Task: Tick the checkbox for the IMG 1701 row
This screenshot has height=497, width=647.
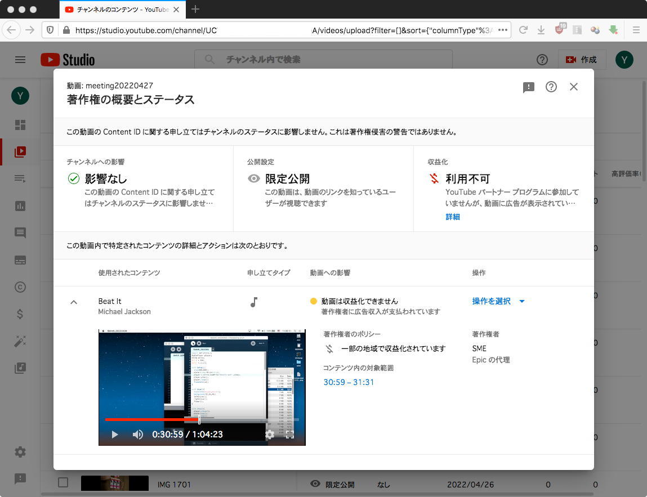Action: [63, 482]
